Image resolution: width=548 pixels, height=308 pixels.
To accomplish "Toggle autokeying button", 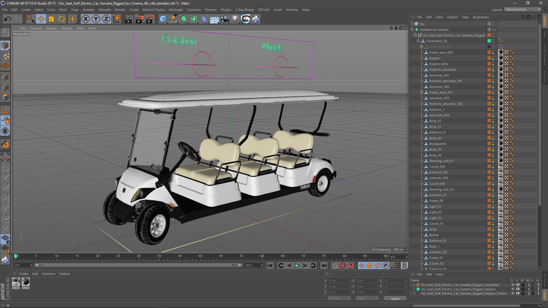I will tap(342, 266).
